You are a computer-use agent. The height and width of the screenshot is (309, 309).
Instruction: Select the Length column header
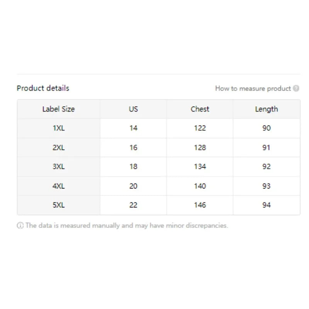pos(267,109)
